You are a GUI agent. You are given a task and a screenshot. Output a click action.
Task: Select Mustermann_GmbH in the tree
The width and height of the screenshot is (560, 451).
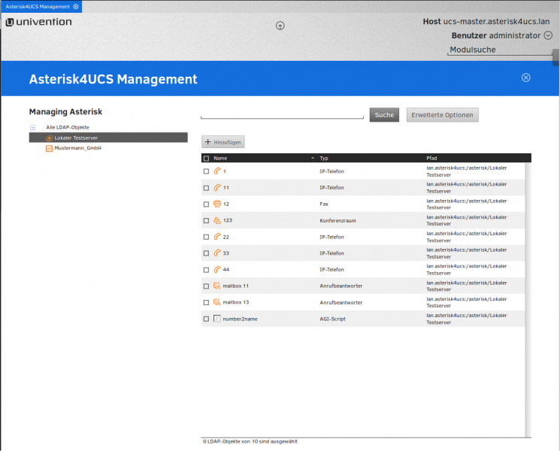(x=78, y=148)
